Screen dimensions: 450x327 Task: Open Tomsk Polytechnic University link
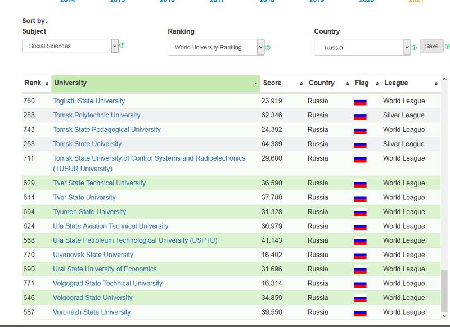96,115
